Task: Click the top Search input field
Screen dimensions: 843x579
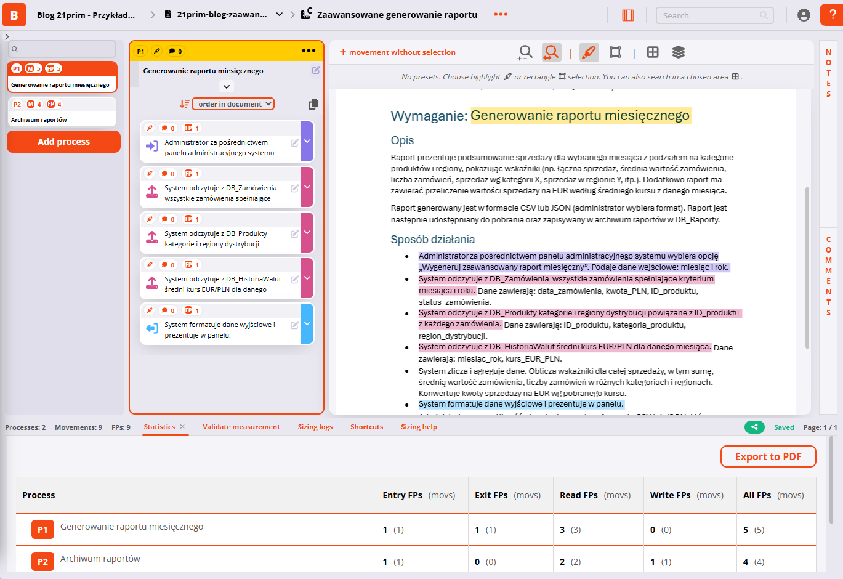Action: point(708,15)
